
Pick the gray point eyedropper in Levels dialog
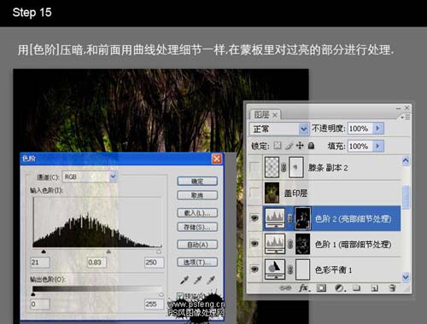197,281
